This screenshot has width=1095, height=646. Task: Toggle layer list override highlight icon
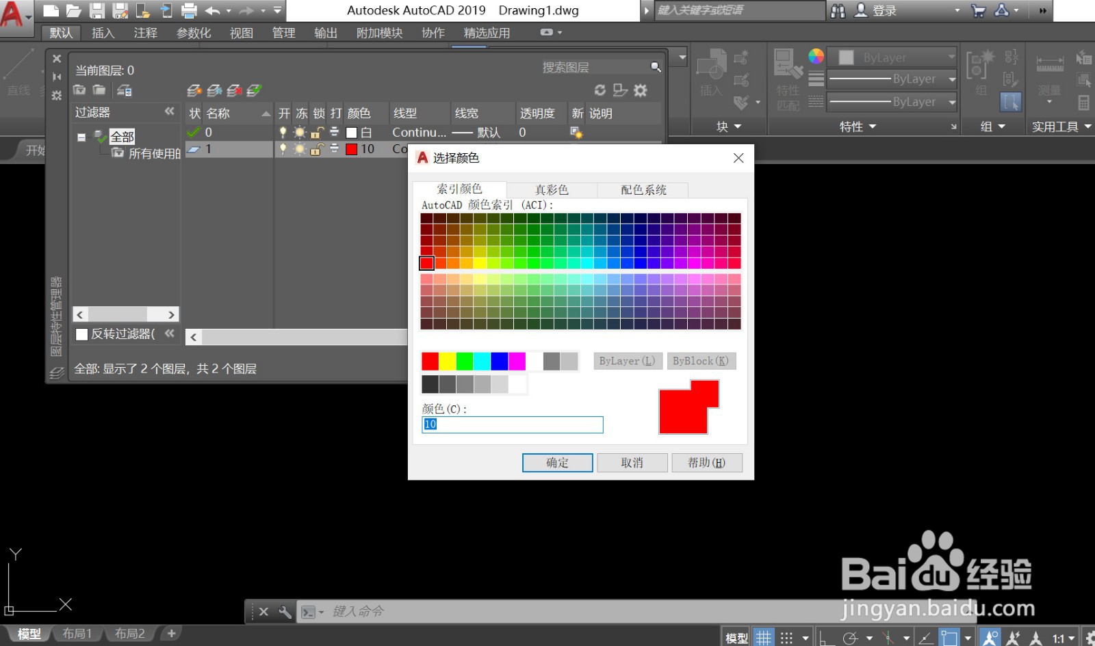620,90
